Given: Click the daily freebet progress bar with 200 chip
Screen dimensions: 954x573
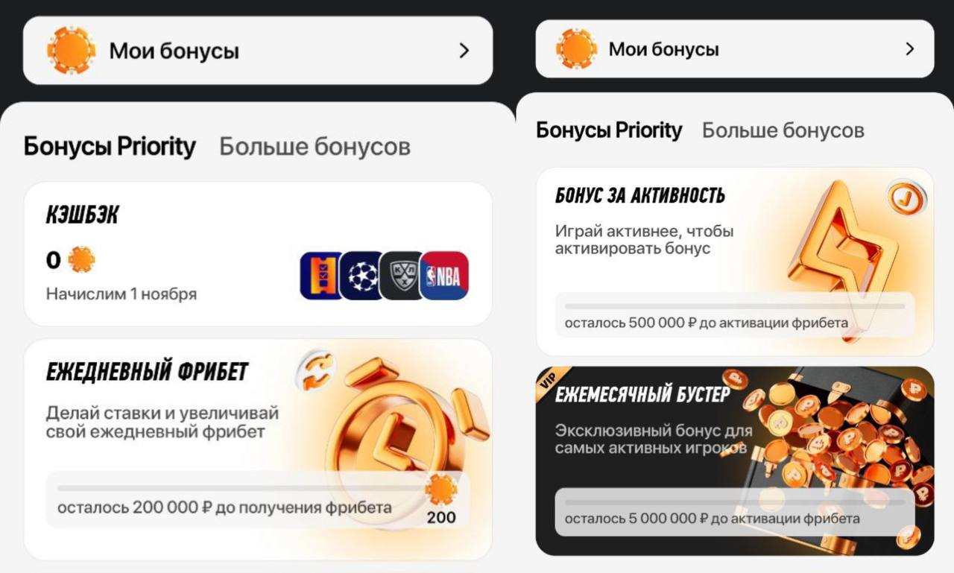Looking at the screenshot, I should click(x=258, y=500).
